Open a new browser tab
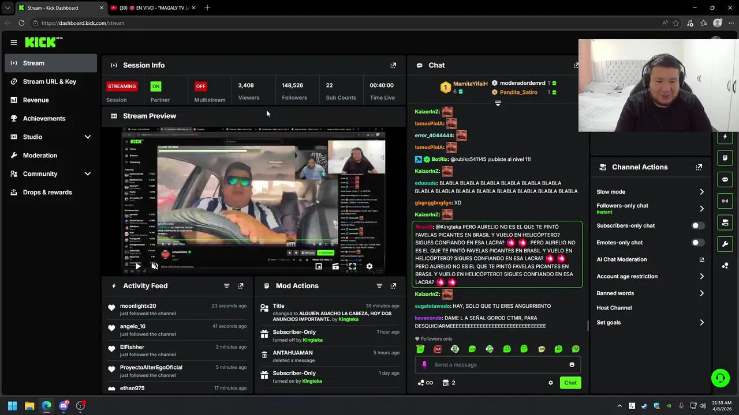 pyautogui.click(x=207, y=8)
